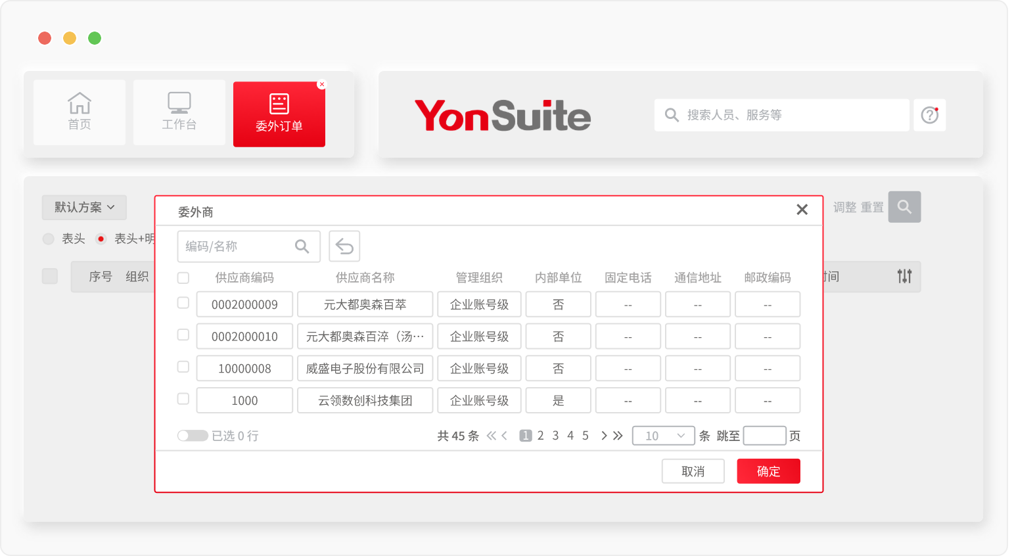
Task: Check the box for supplier 0002000009
Action: coord(183,303)
